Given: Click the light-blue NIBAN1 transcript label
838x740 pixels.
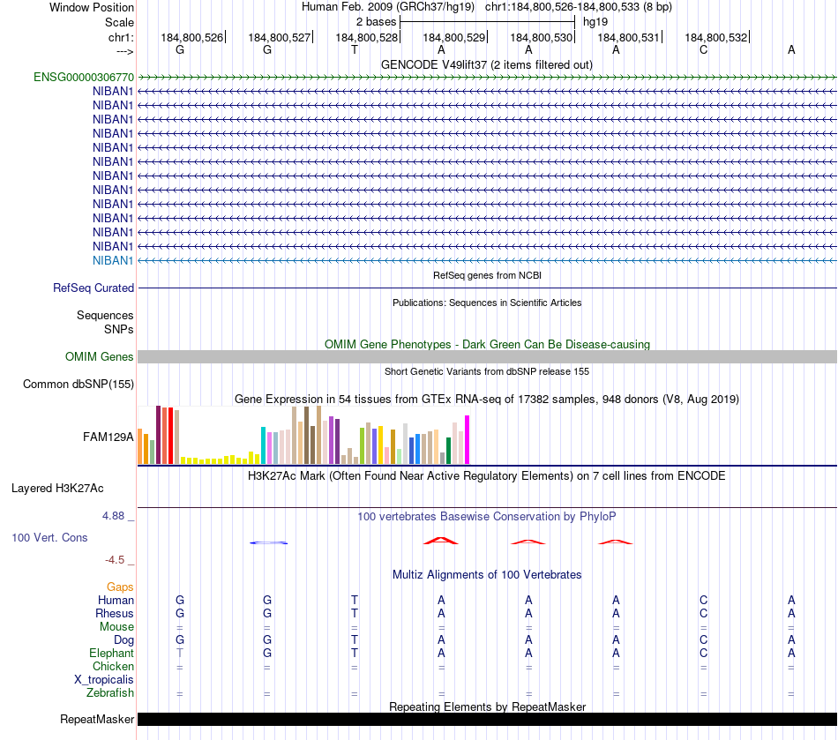Looking at the screenshot, I should point(113,261).
